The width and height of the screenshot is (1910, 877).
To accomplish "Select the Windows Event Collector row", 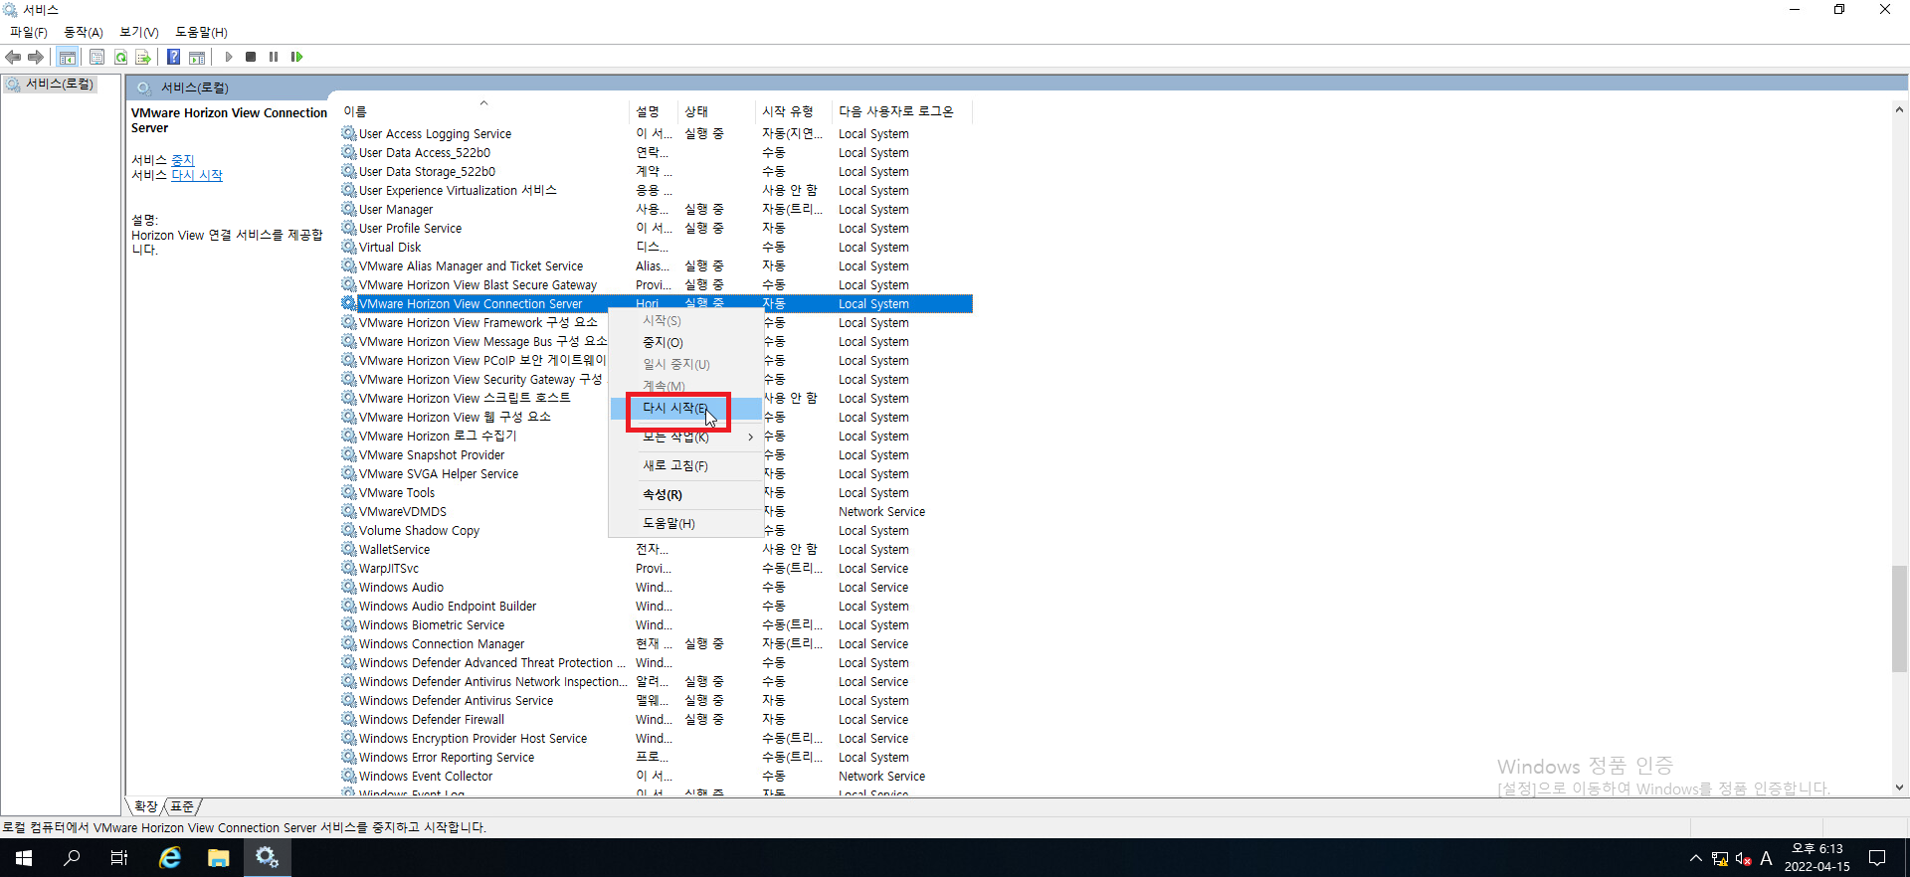I will (x=656, y=777).
